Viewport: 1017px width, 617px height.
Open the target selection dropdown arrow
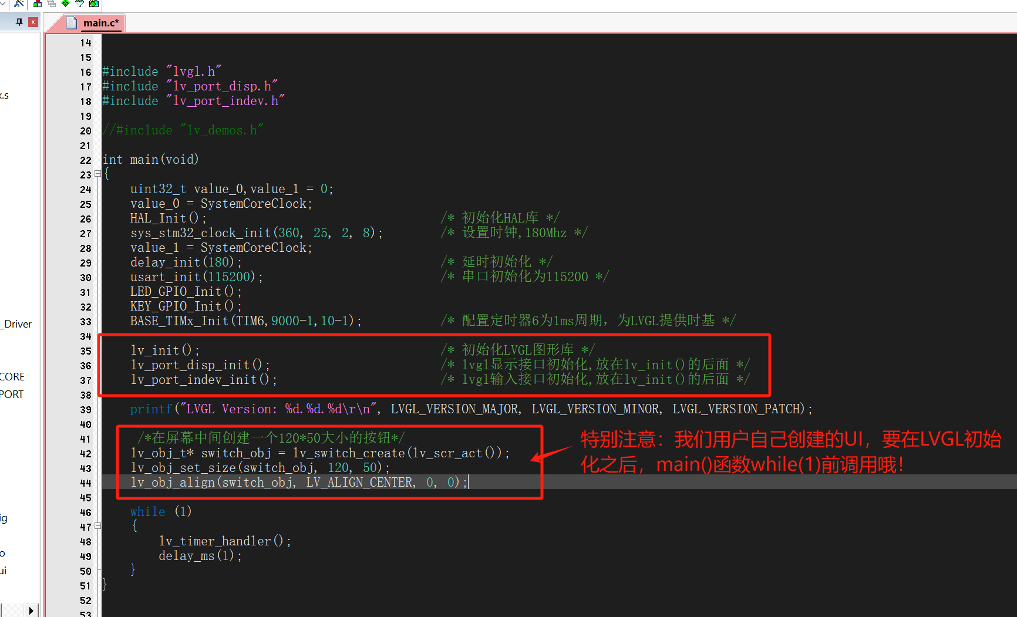tap(3, 4)
